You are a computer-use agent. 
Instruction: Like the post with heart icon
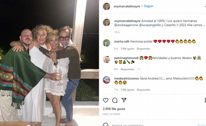pyautogui.click(x=106, y=100)
